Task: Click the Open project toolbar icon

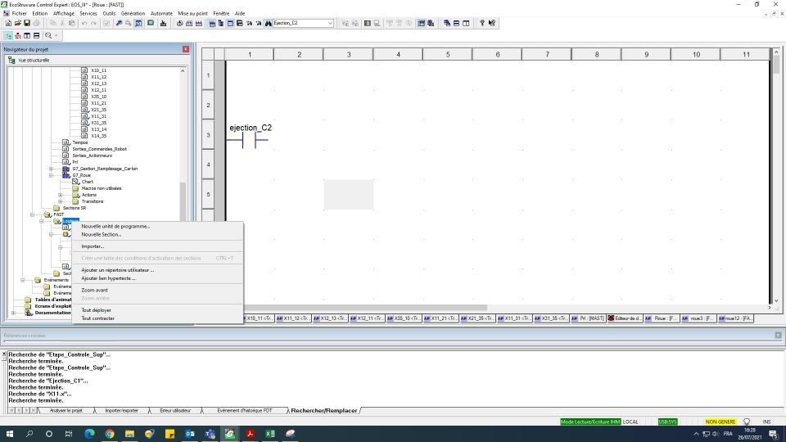Action: pos(16,23)
